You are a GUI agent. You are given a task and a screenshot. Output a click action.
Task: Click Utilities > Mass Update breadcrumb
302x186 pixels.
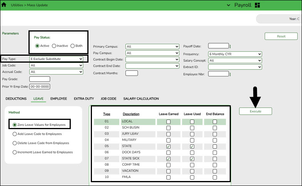coord(29,5)
